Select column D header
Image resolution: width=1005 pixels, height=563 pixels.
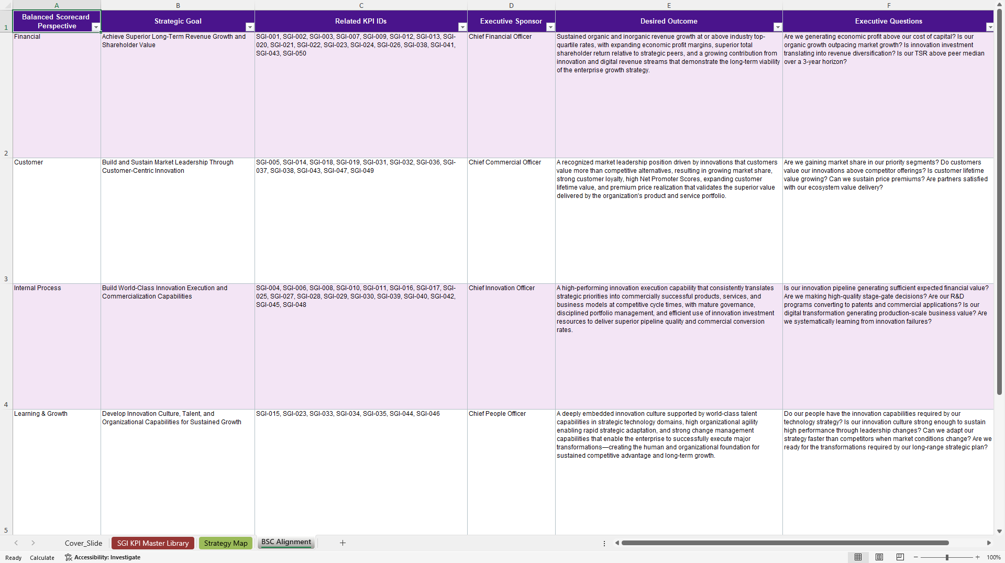(x=511, y=5)
